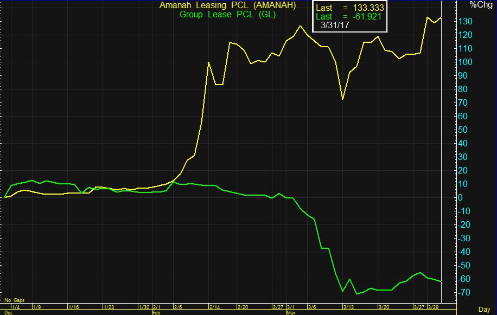Image resolution: width=497 pixels, height=315 pixels.
Task: Click the 2/14 date on time axis
Action: pyautogui.click(x=214, y=307)
